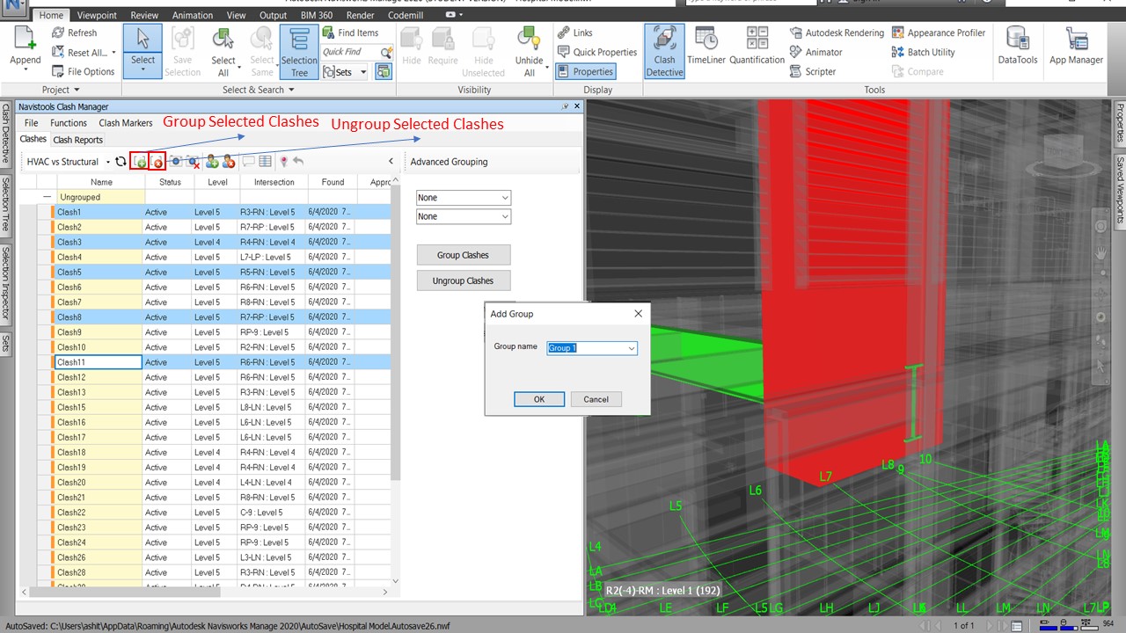This screenshot has width=1126, height=633.
Task: Open Autodesk Rendering
Action: 837,33
